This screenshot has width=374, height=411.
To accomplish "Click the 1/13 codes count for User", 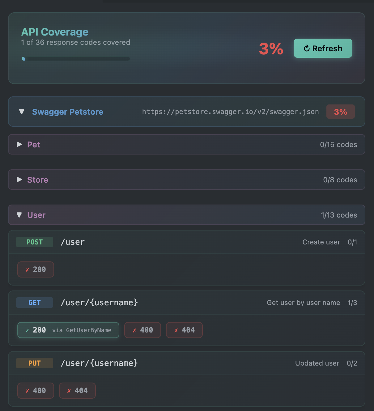I will pyautogui.click(x=339, y=215).
